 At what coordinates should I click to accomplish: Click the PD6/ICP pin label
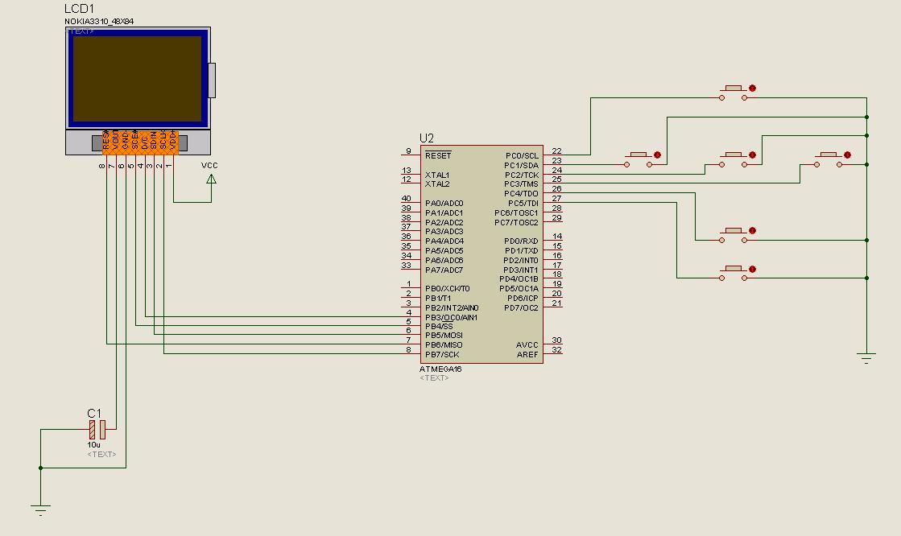523,298
